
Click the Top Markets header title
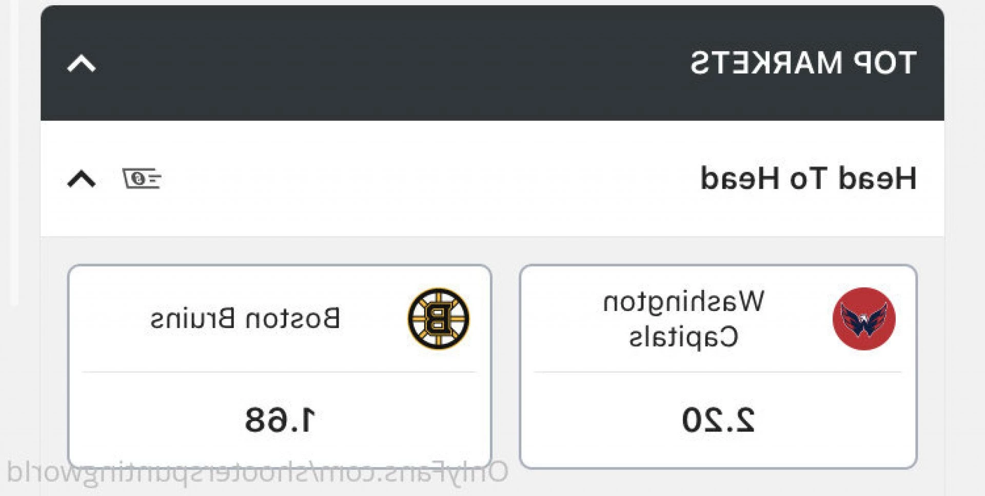click(x=803, y=63)
